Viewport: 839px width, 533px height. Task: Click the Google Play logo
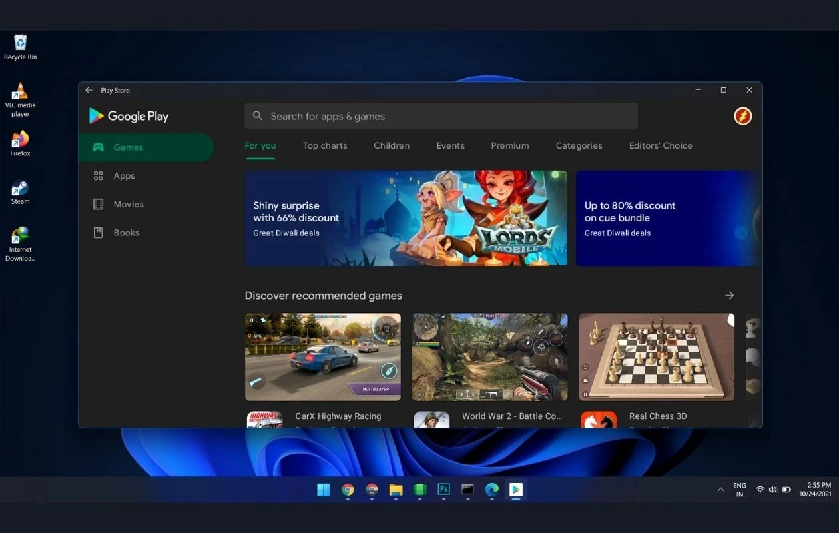129,116
